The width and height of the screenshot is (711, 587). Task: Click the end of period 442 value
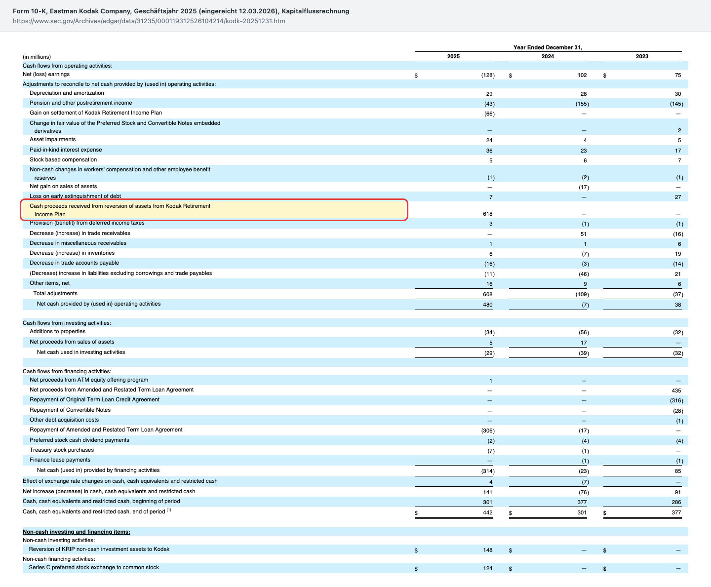point(488,512)
